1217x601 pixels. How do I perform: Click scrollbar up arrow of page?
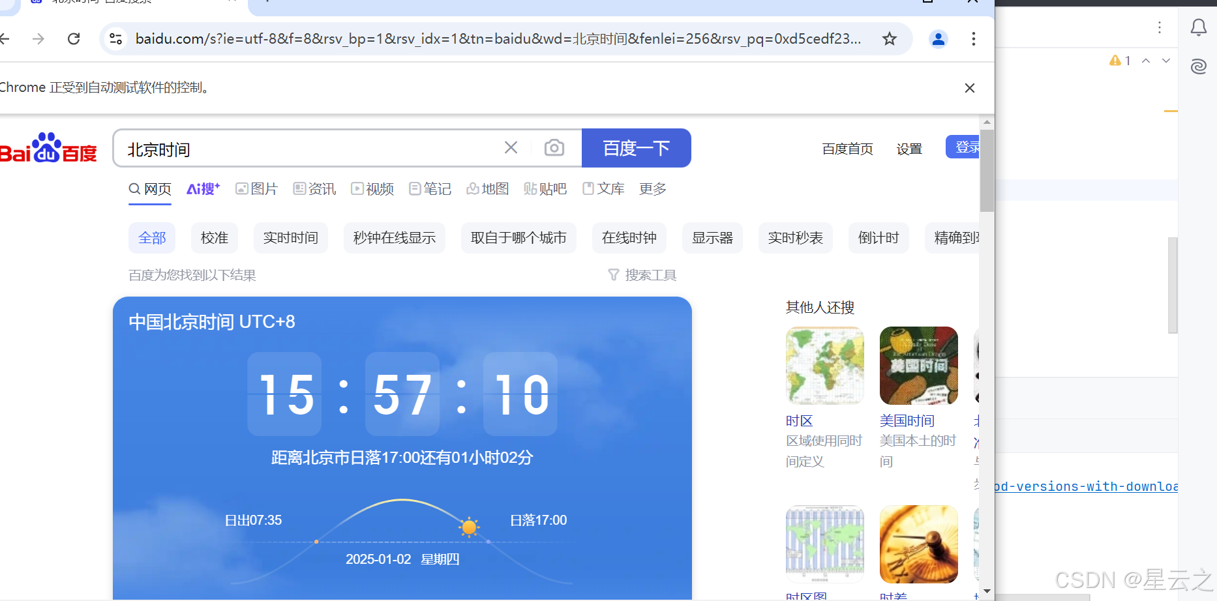(987, 122)
